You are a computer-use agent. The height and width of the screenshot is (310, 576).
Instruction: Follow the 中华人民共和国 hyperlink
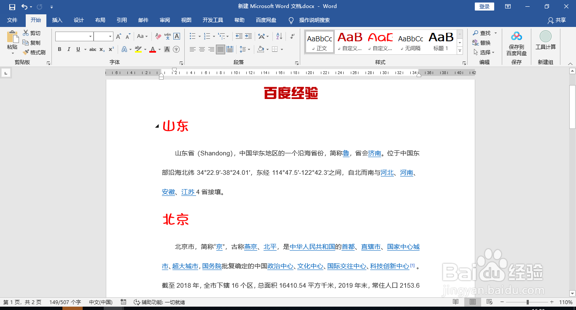click(312, 247)
